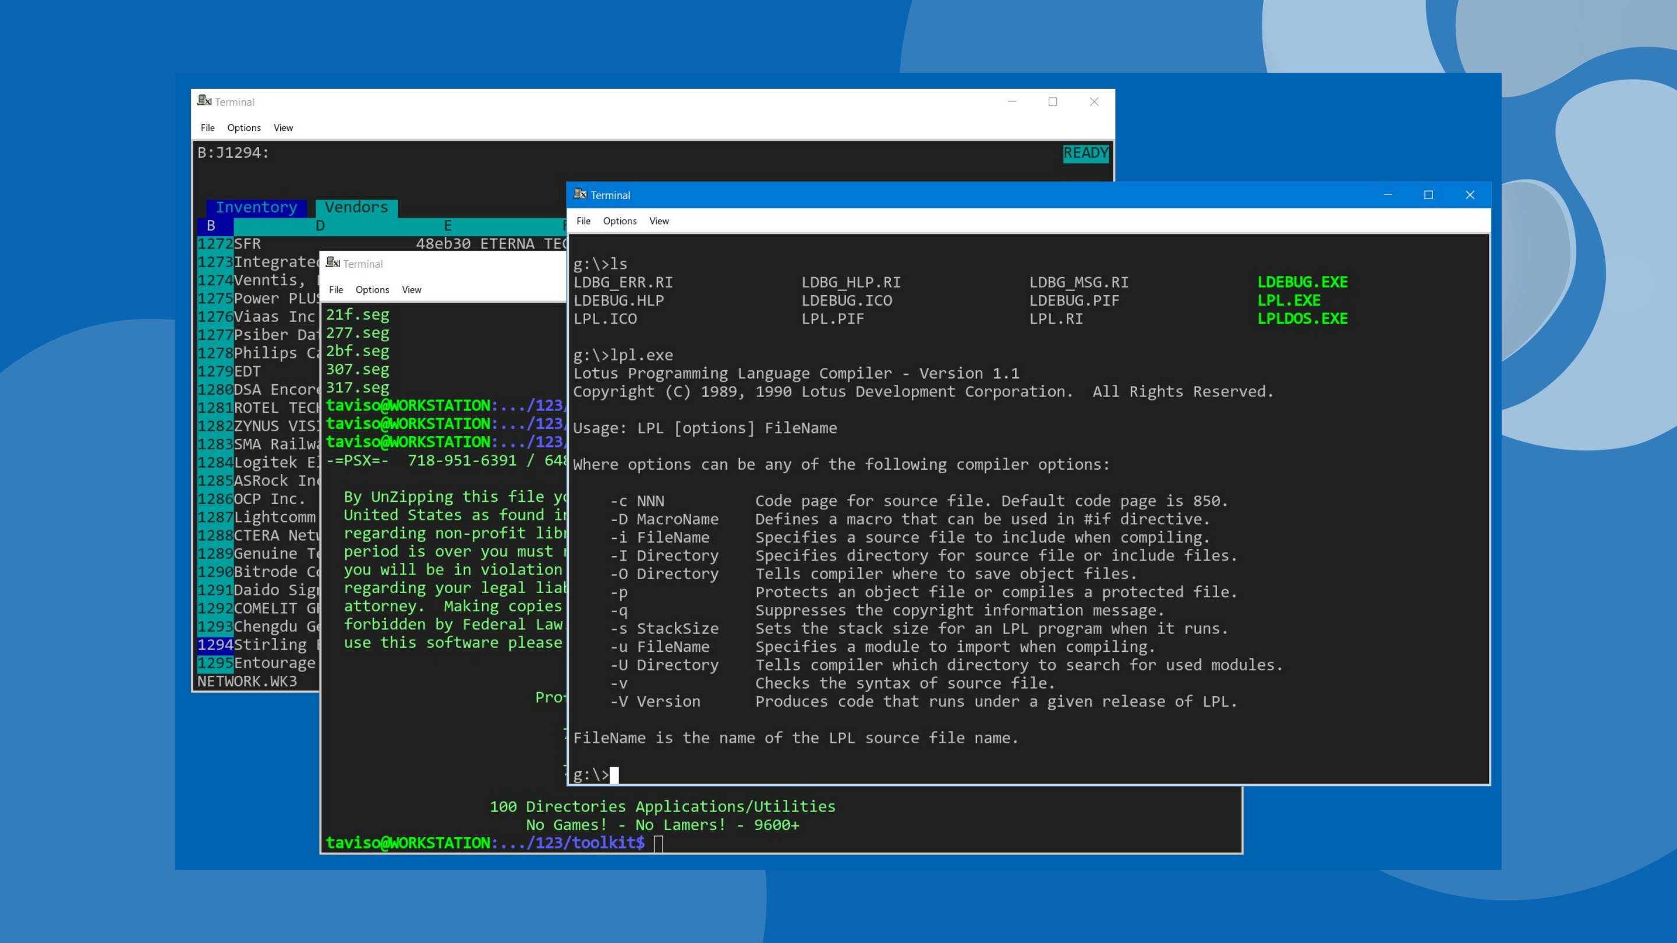Open Options menu in back spreadsheet Terminal
The width and height of the screenshot is (1677, 943).
pos(243,127)
